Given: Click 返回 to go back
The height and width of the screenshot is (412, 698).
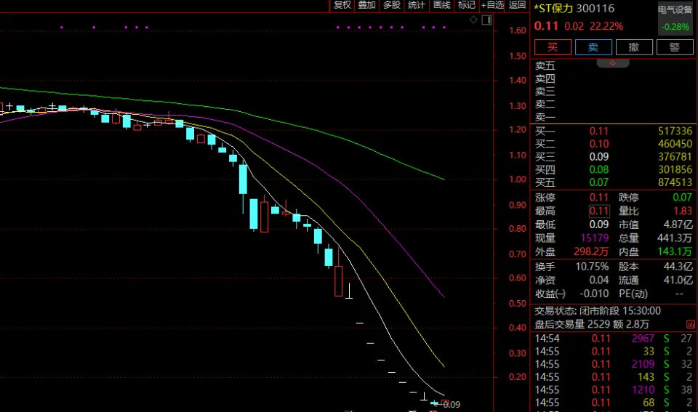Looking at the screenshot, I should click(x=517, y=5).
